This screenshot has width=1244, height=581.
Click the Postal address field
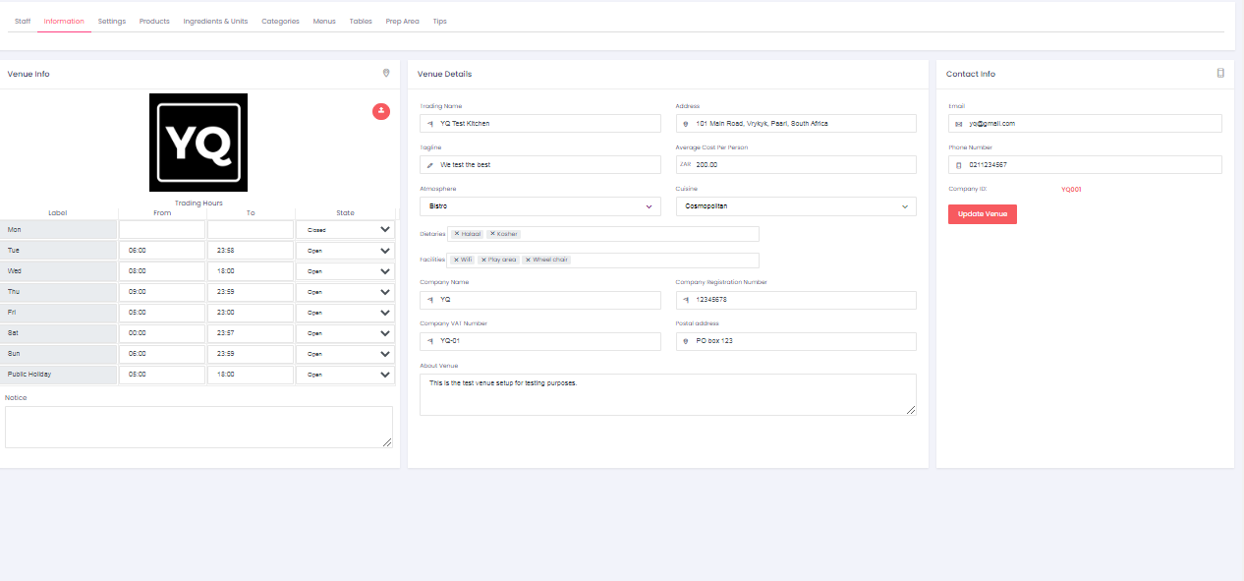click(x=796, y=341)
